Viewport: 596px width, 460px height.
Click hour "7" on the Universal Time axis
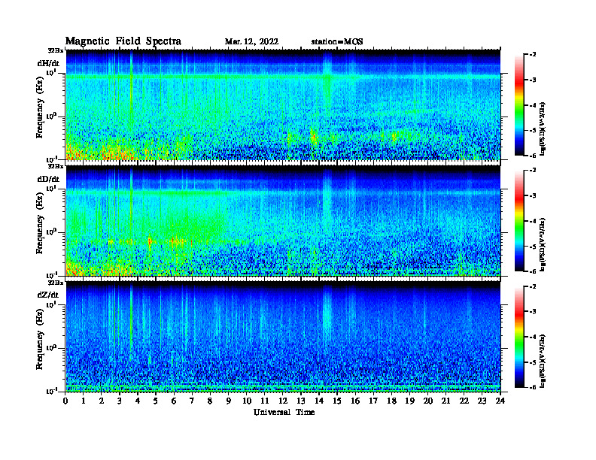[x=192, y=401]
